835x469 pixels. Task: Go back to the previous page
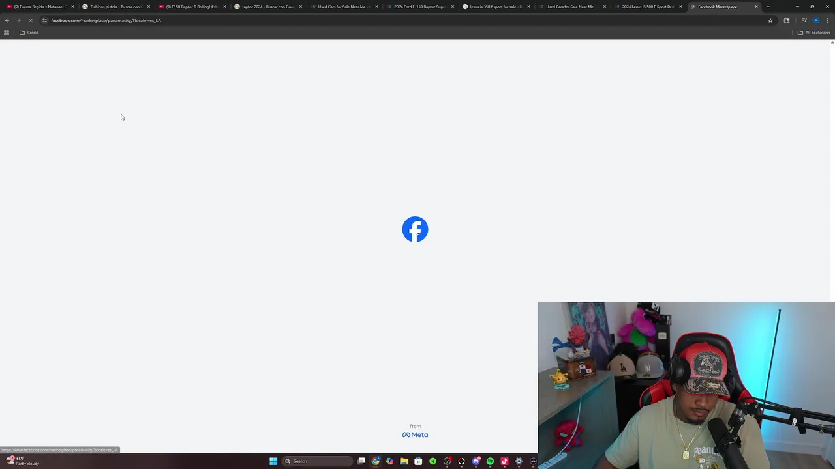click(x=7, y=20)
